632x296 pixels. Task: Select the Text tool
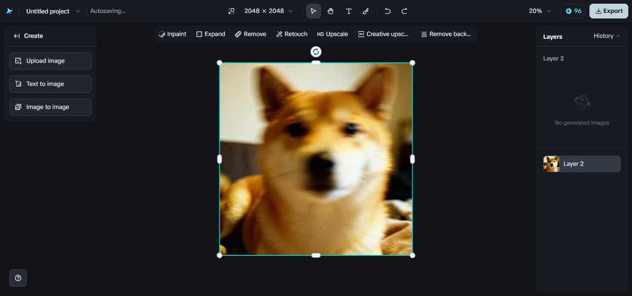(x=349, y=11)
